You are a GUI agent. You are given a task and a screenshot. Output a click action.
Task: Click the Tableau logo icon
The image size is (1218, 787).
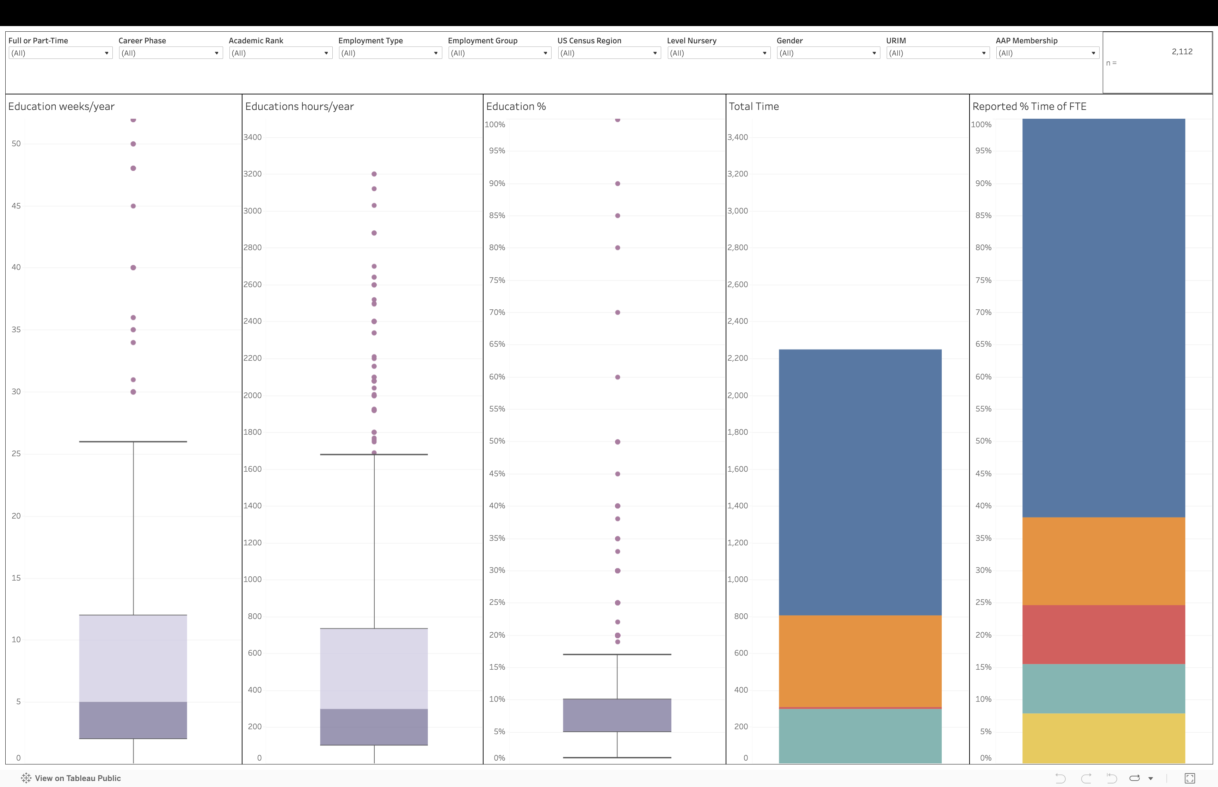point(26,778)
